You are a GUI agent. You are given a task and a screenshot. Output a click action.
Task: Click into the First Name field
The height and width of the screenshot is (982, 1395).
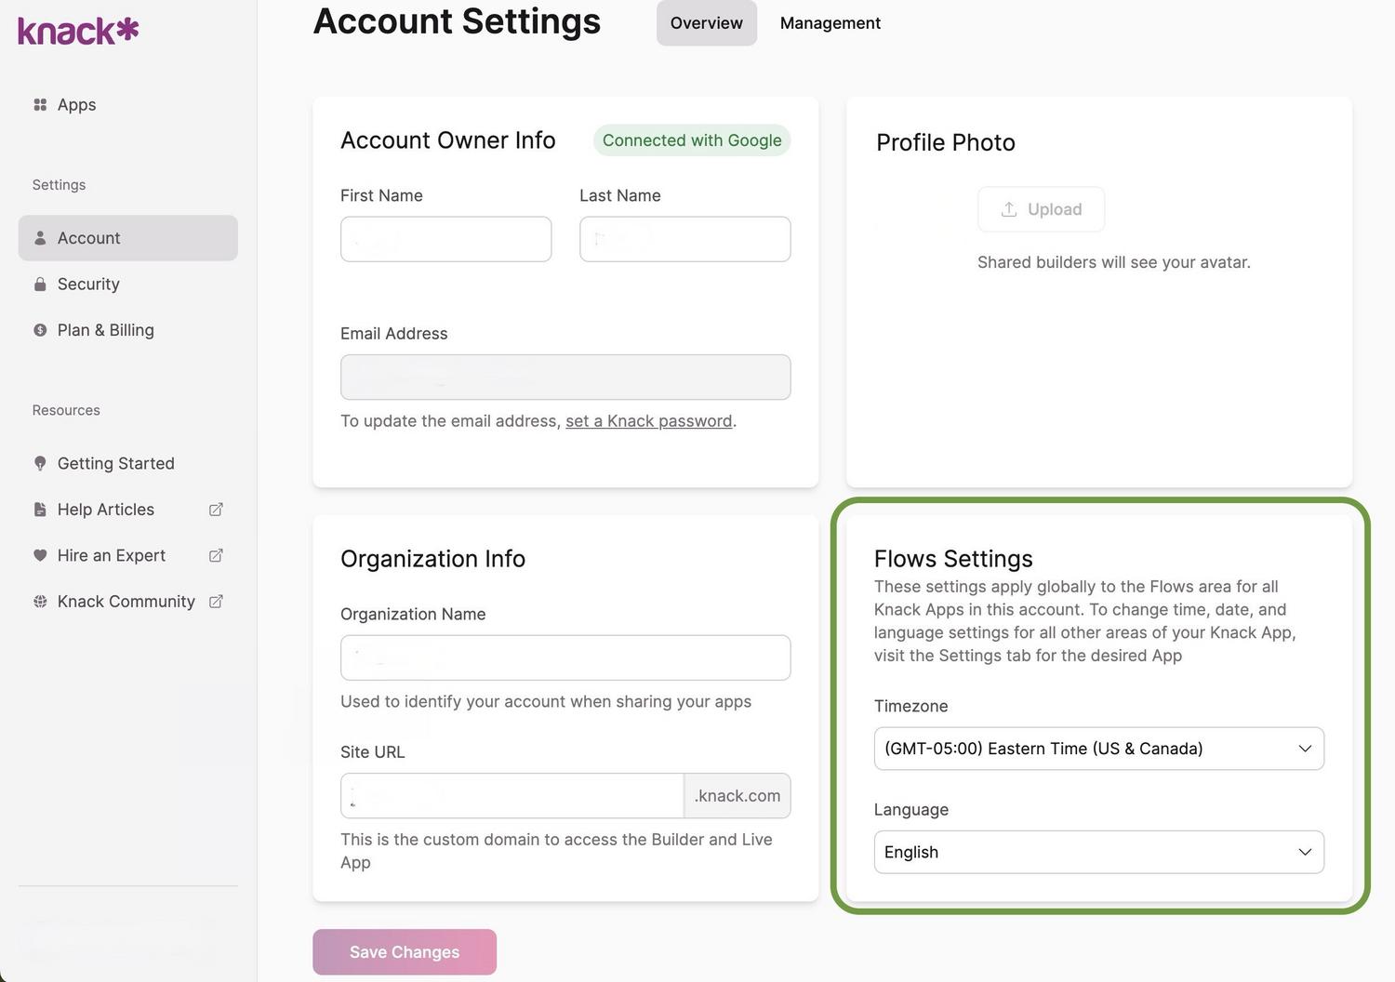(x=445, y=239)
